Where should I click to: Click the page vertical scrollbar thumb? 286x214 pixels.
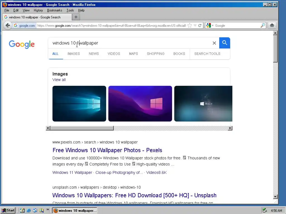coord(275,49)
